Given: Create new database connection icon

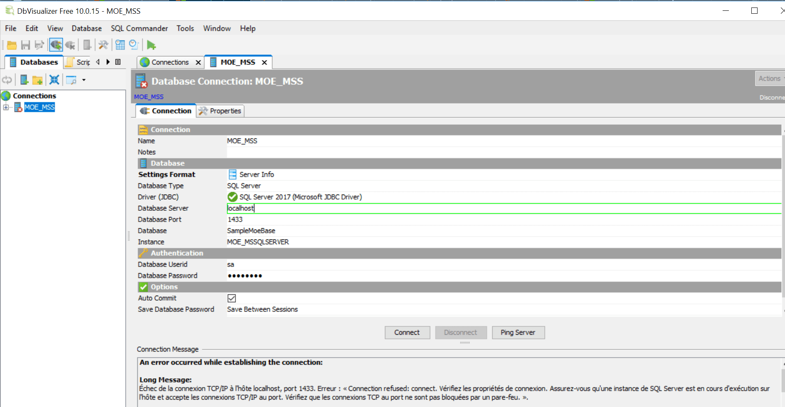Looking at the screenshot, I should coord(24,80).
